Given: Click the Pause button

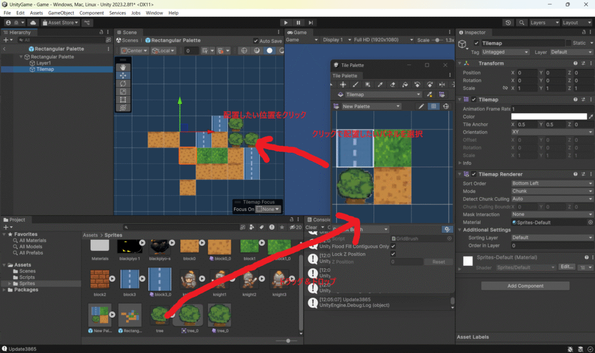Looking at the screenshot, I should pyautogui.click(x=298, y=23).
